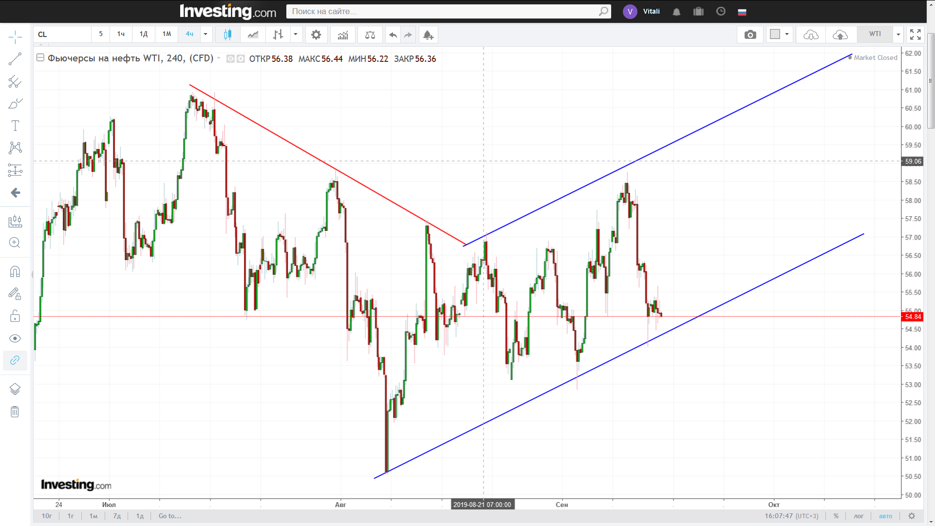Select the 1M timeframe
The width and height of the screenshot is (935, 526).
pyautogui.click(x=167, y=34)
